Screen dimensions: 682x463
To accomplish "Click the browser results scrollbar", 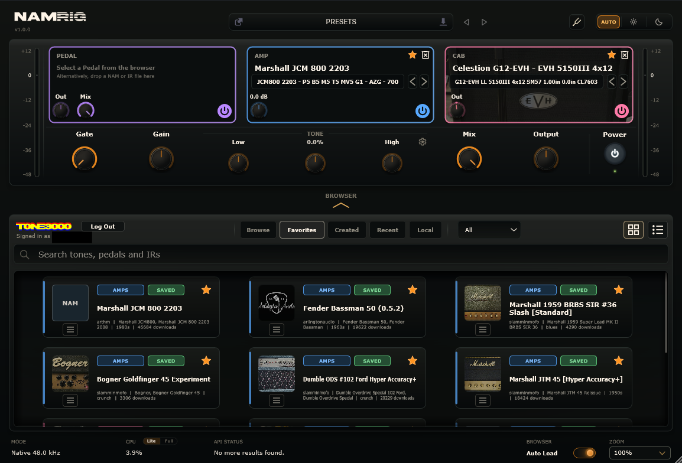I will tap(665, 313).
